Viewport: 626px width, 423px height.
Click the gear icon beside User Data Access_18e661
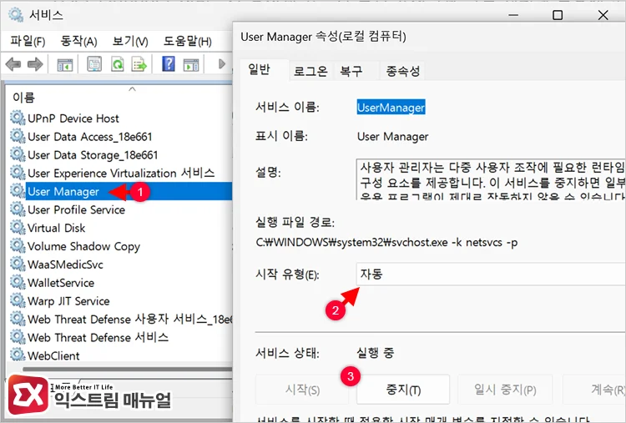tap(18, 137)
